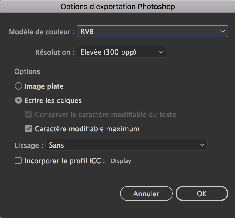Click the dialog title Options d'exportation Photoshop
This screenshot has width=235, height=218.
[117, 6]
